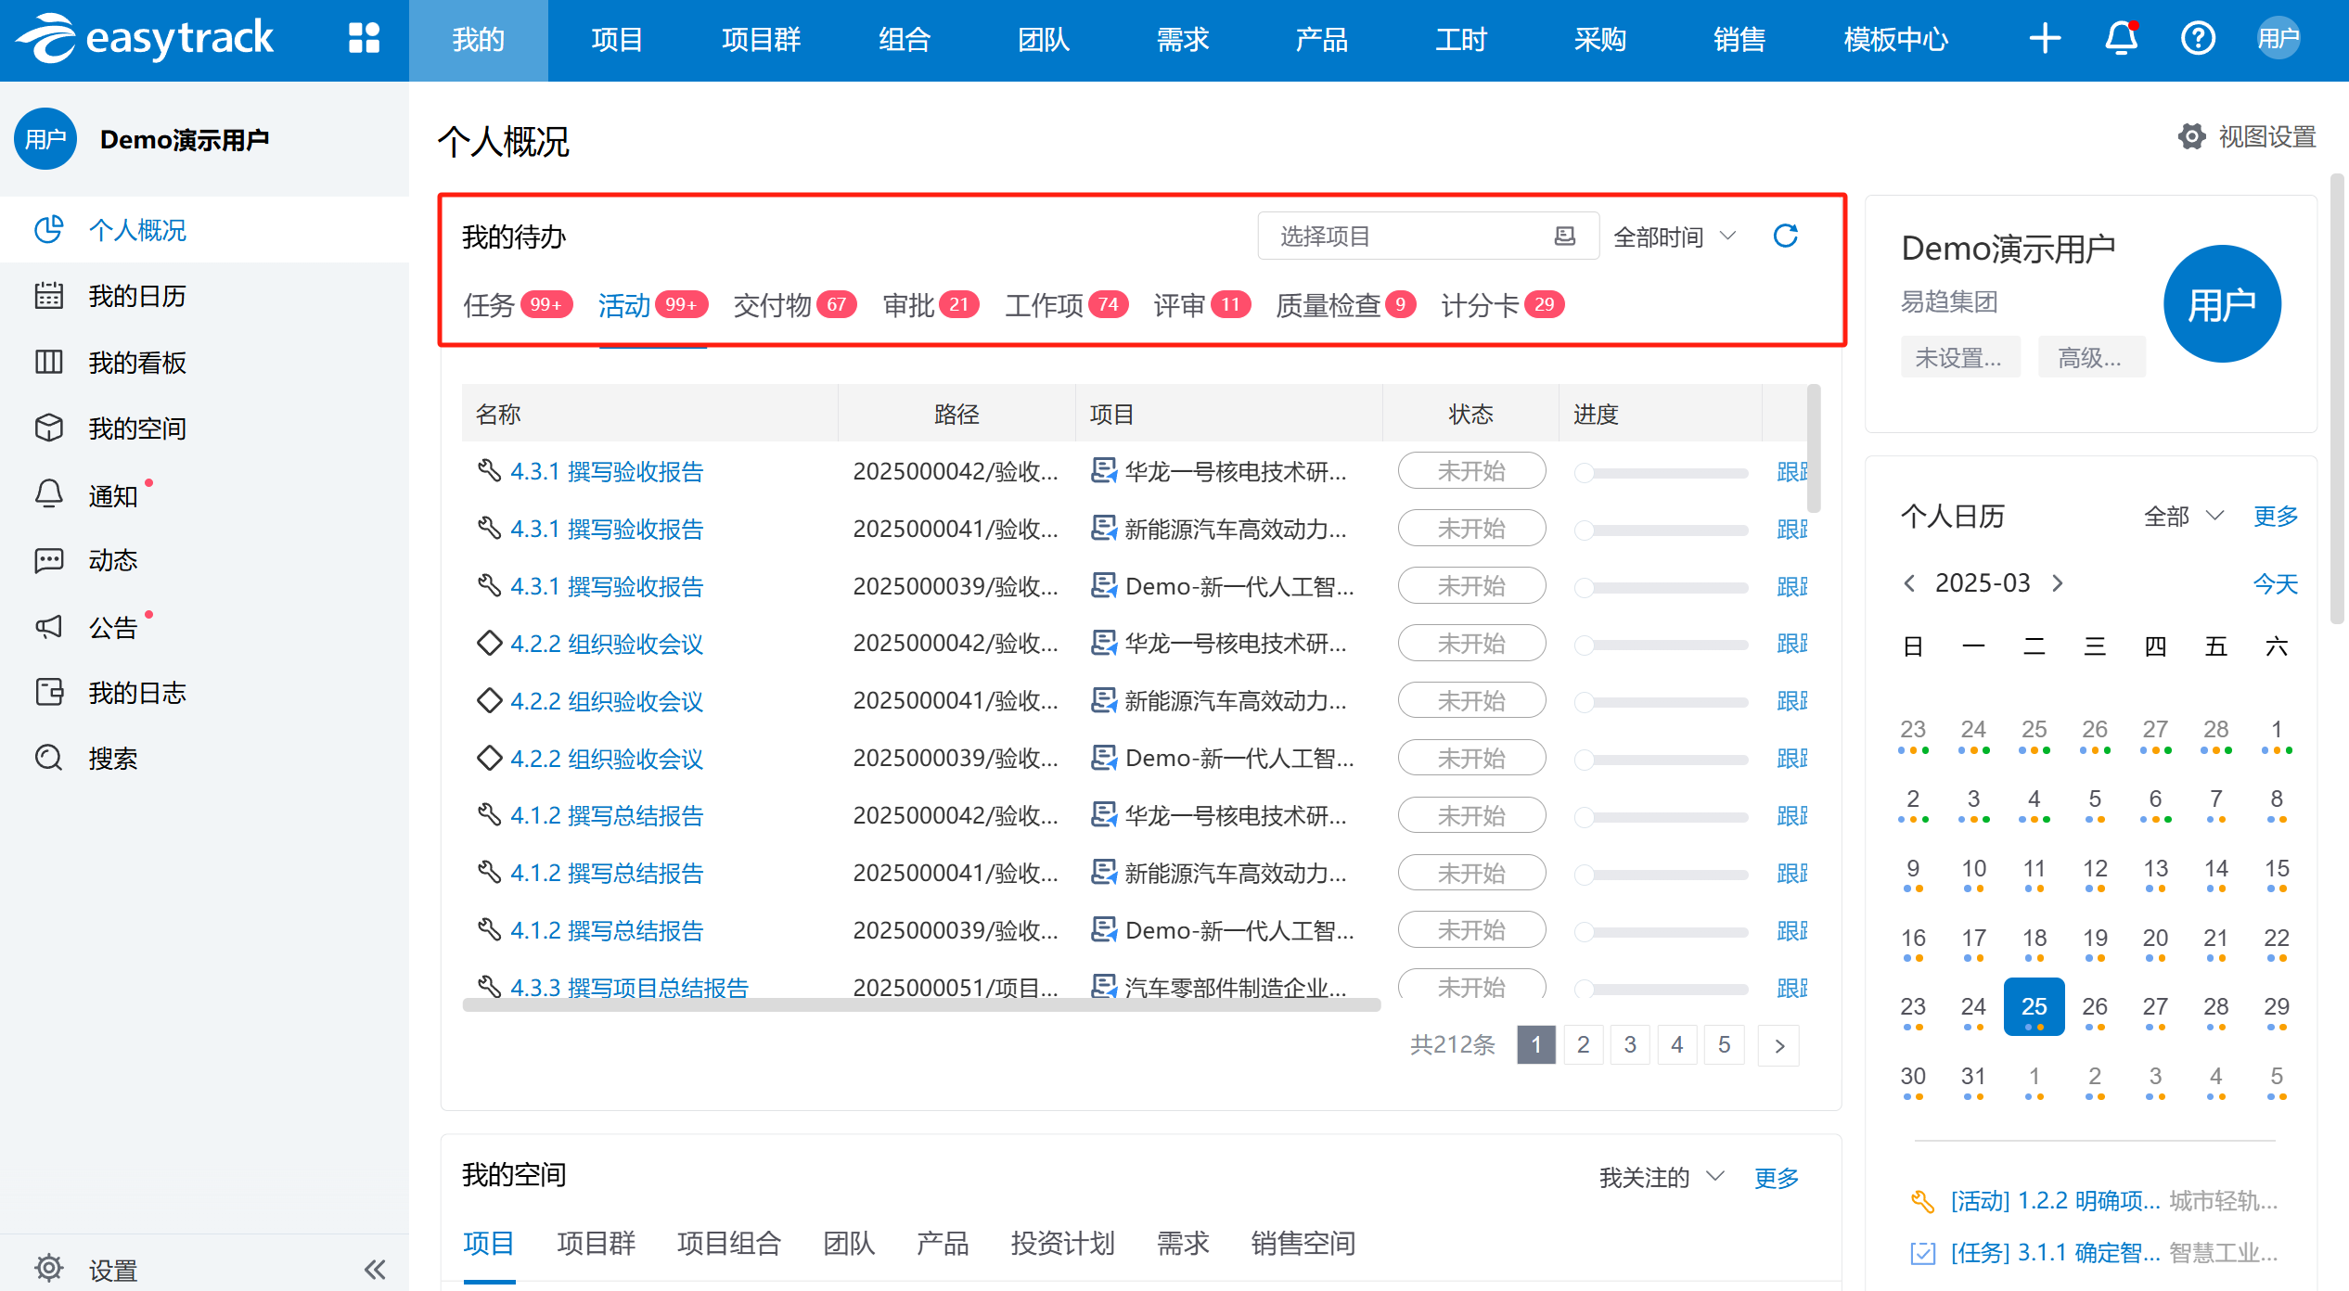2349x1291 pixels.
Task: Open the app grid launcher icon
Action: (x=364, y=39)
